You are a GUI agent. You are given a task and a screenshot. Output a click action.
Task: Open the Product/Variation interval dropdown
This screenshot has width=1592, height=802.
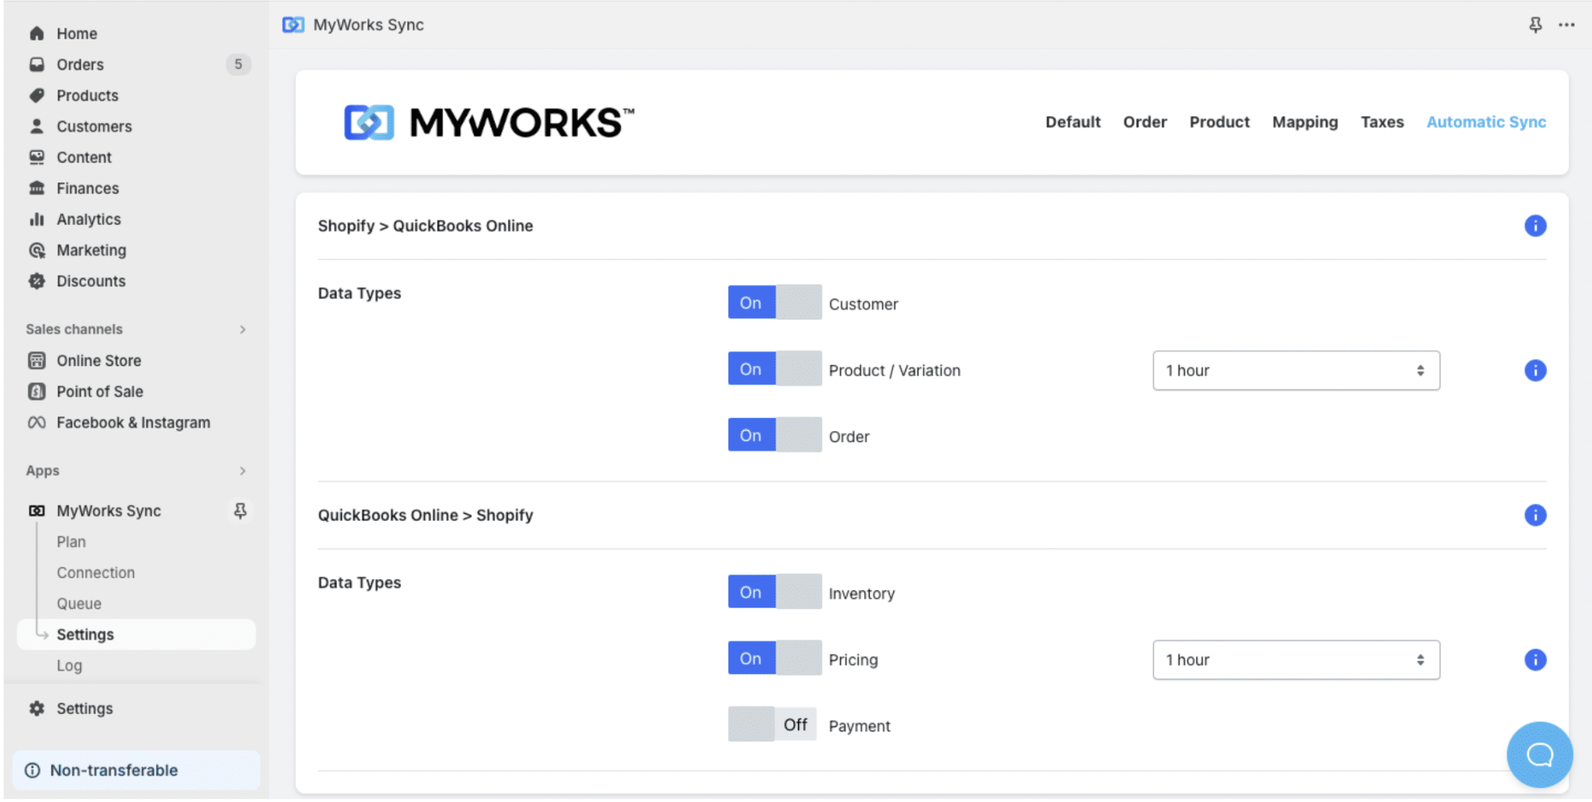pyautogui.click(x=1296, y=370)
